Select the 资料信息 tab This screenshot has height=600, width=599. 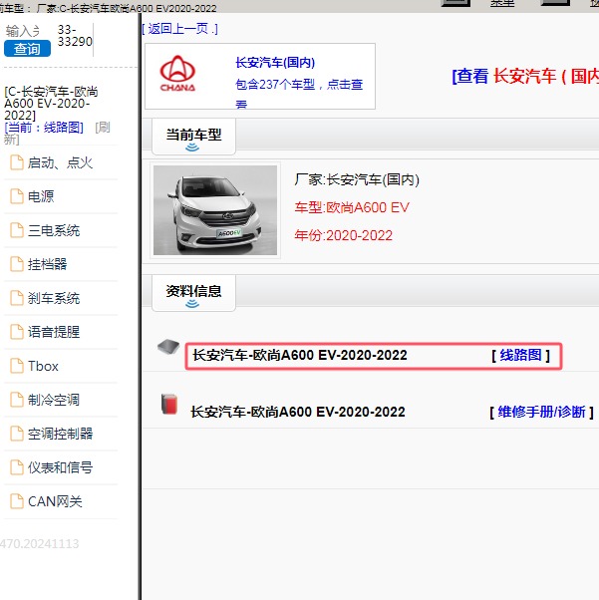(x=193, y=293)
